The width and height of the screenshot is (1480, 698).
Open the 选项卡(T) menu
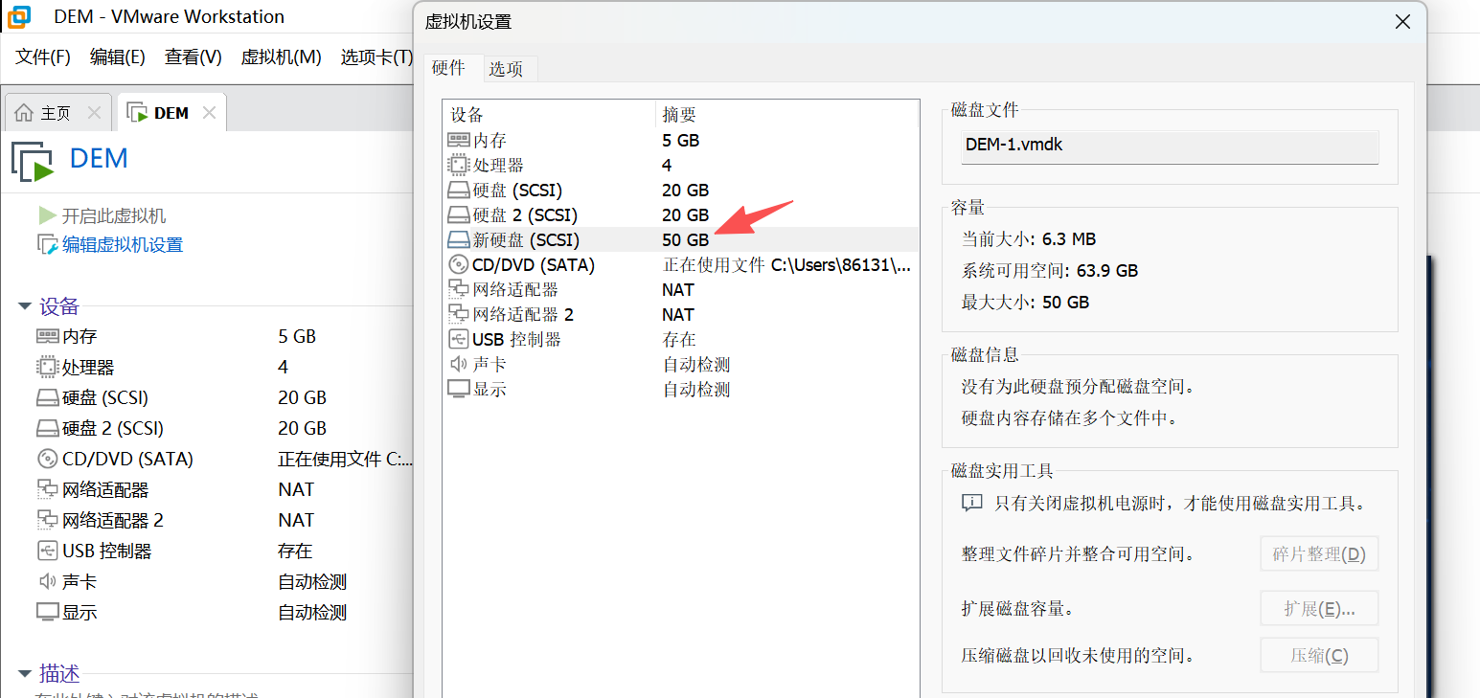[376, 56]
